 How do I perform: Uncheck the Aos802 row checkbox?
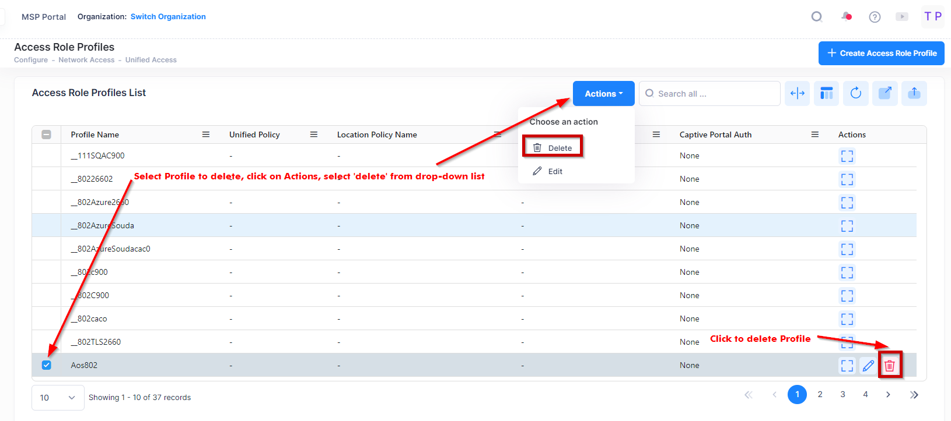coord(47,365)
